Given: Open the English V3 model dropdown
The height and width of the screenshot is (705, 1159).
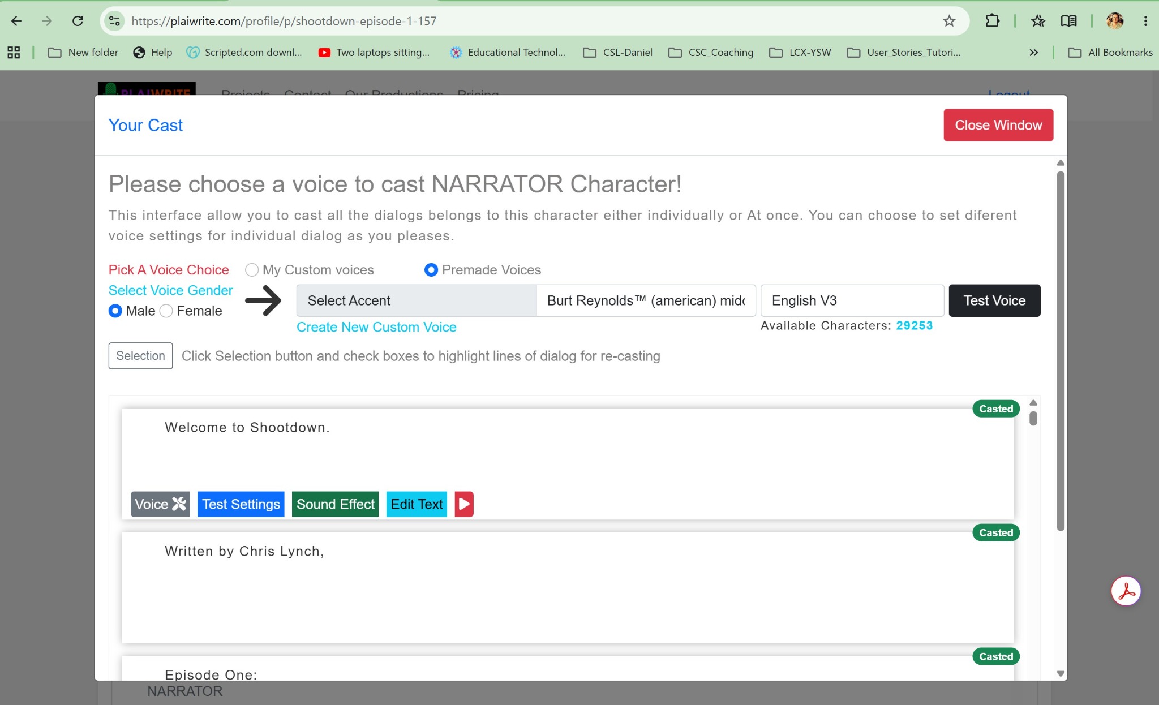Looking at the screenshot, I should [852, 300].
